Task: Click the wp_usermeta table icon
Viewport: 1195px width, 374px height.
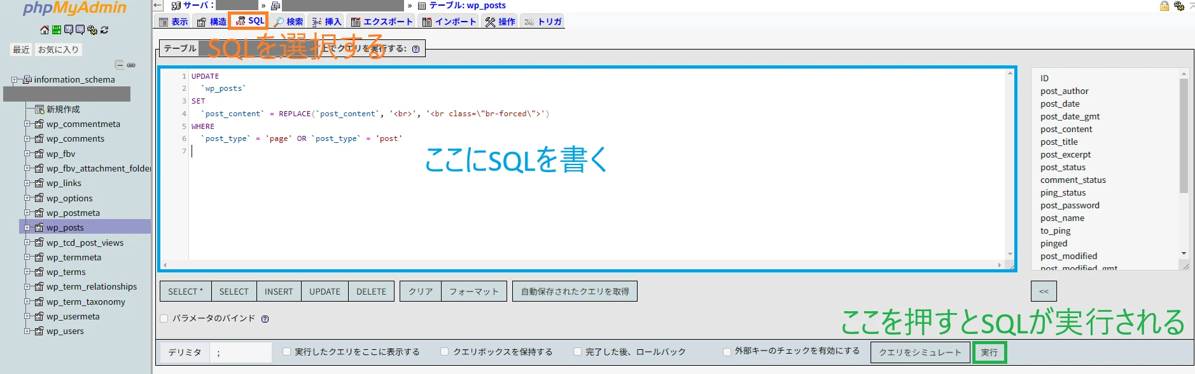Action: click(x=39, y=316)
